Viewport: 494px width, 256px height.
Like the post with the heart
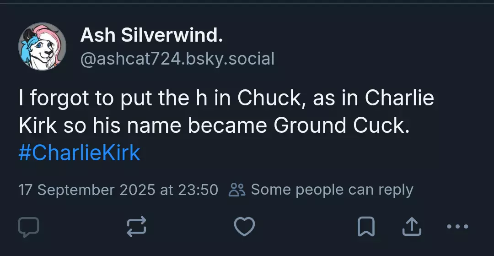[x=244, y=227]
